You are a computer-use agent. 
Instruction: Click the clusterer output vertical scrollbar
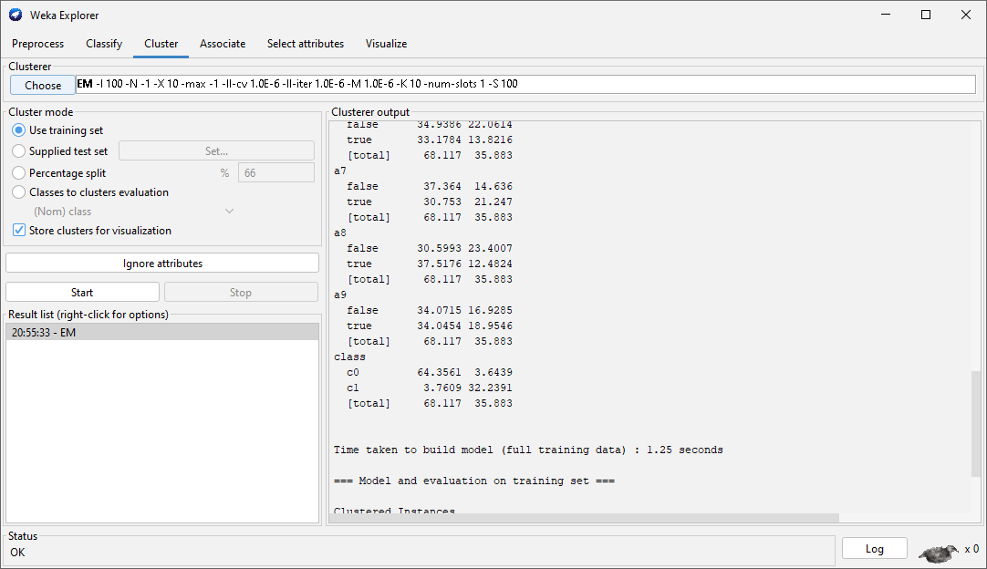point(976,423)
